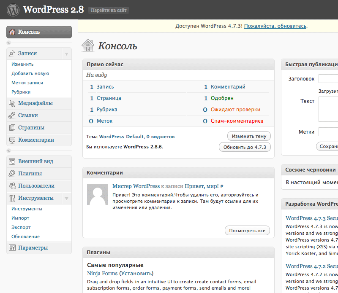
Task: Open WordPress 4.7.3 Security news link
Action: point(312,218)
